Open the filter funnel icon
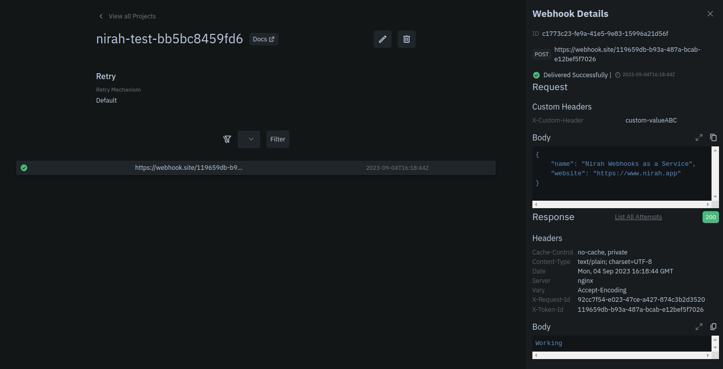Image resolution: width=723 pixels, height=369 pixels. 227,139
